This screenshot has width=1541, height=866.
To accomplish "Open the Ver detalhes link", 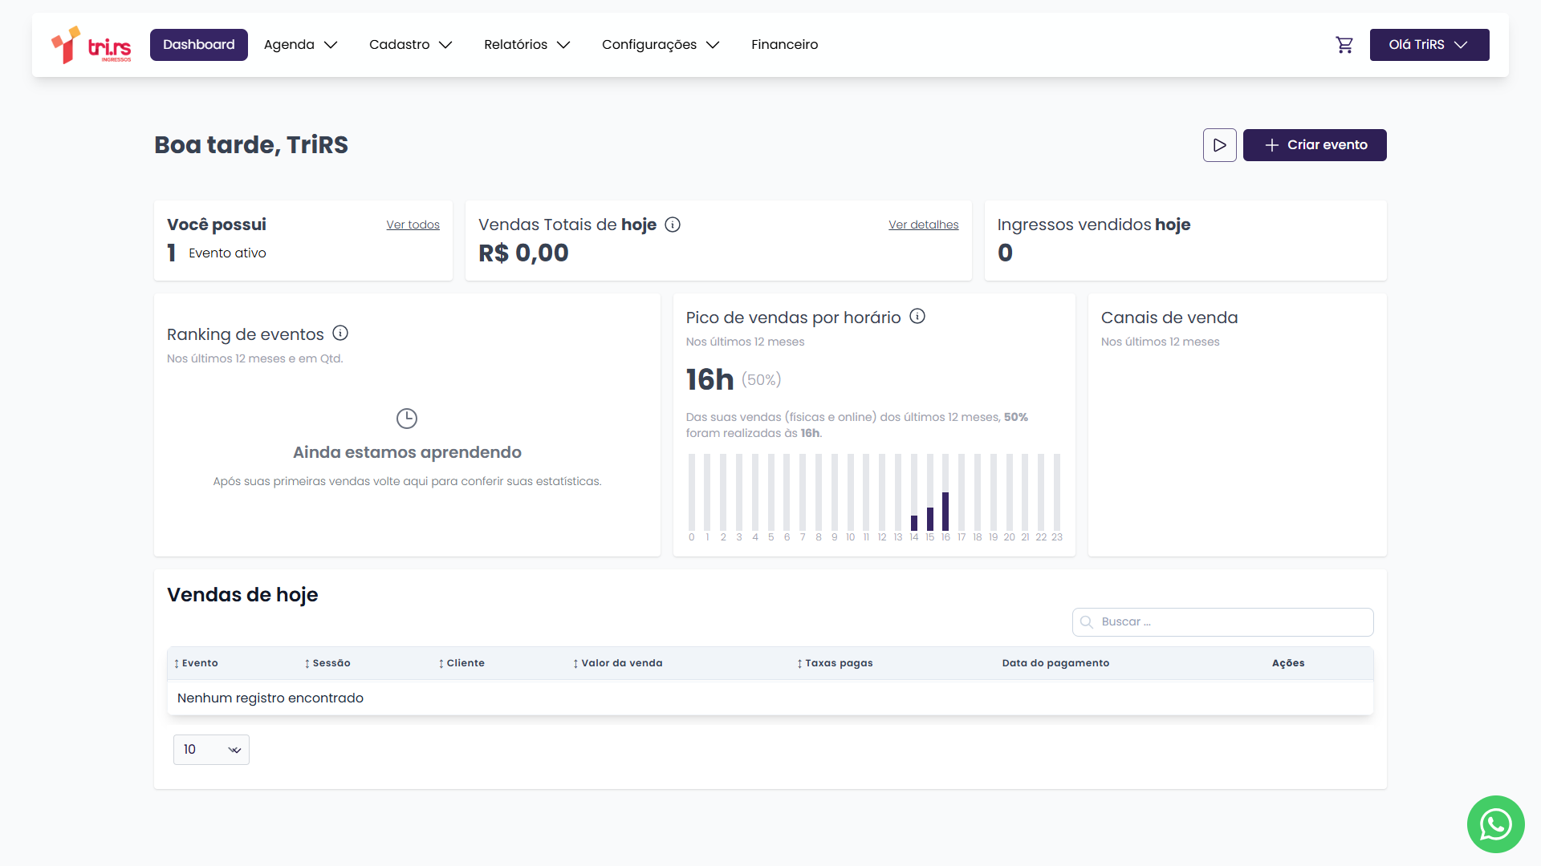I will 923,225.
